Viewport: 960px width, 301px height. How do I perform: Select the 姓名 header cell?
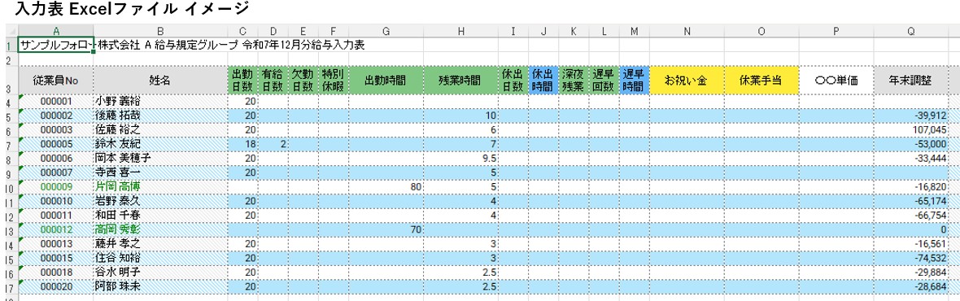click(160, 80)
